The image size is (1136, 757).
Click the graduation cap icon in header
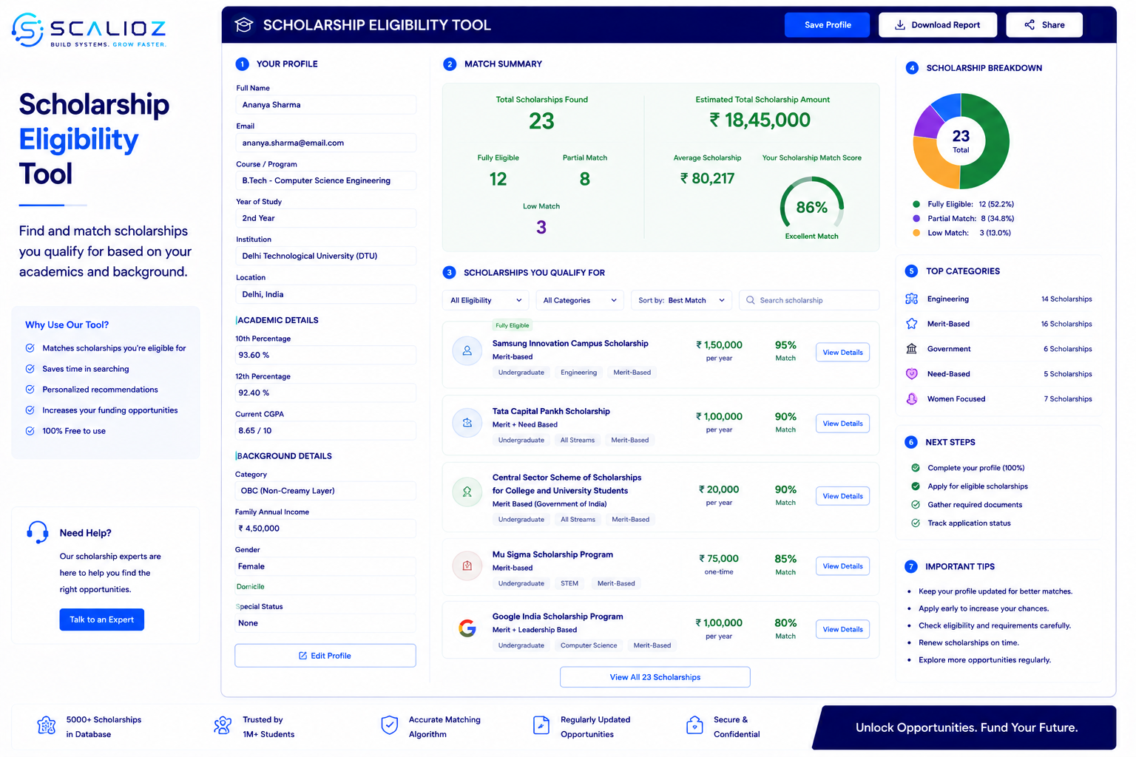(x=244, y=25)
